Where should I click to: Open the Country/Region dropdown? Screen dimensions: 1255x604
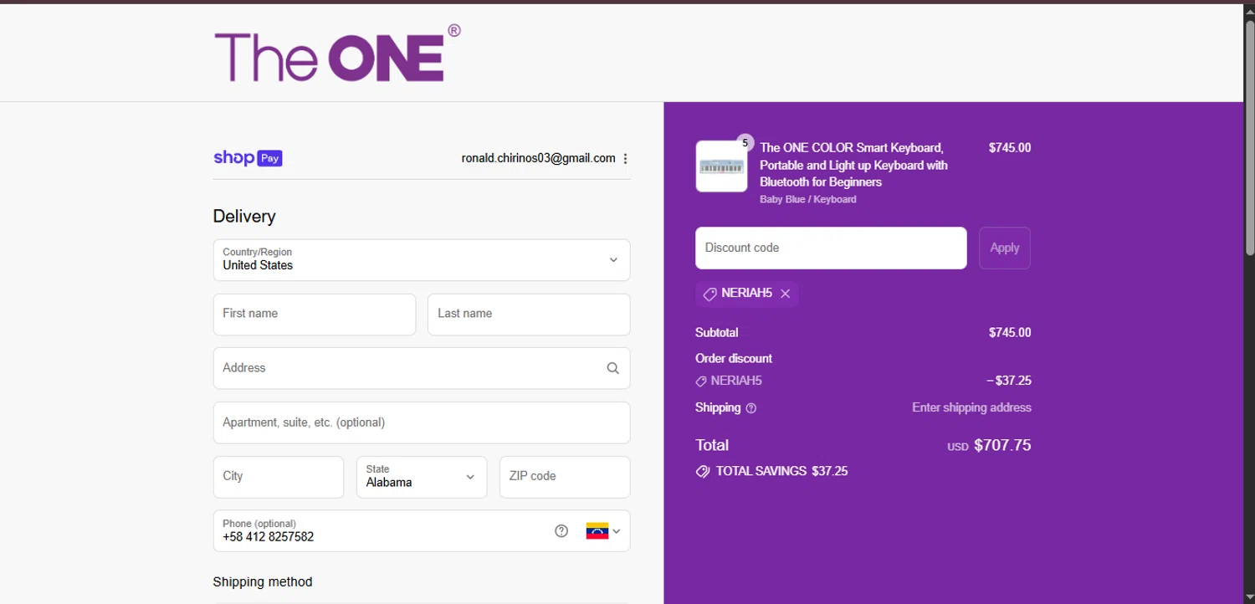point(422,260)
